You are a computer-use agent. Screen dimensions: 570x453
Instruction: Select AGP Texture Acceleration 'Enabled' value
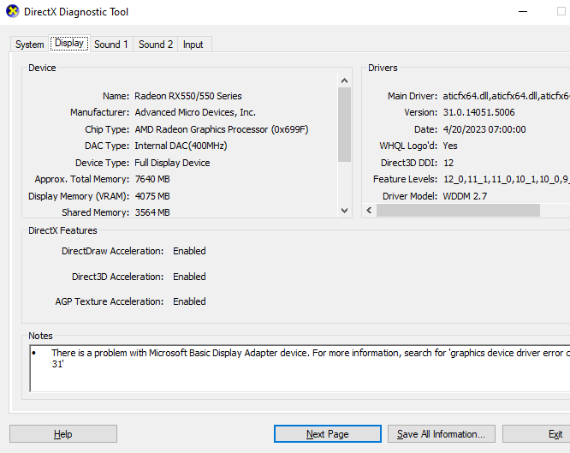[x=189, y=301]
